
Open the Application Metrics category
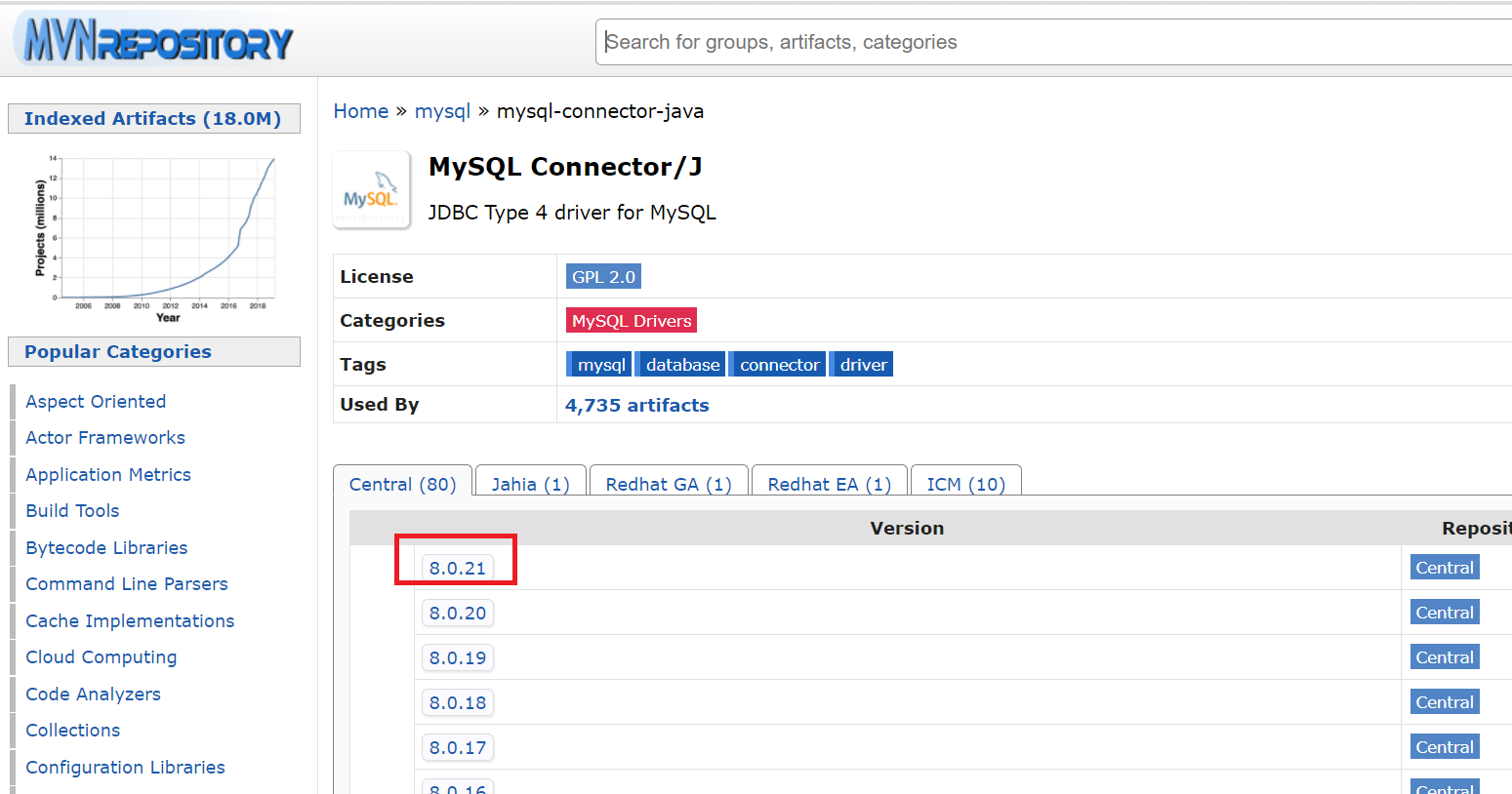point(108,474)
